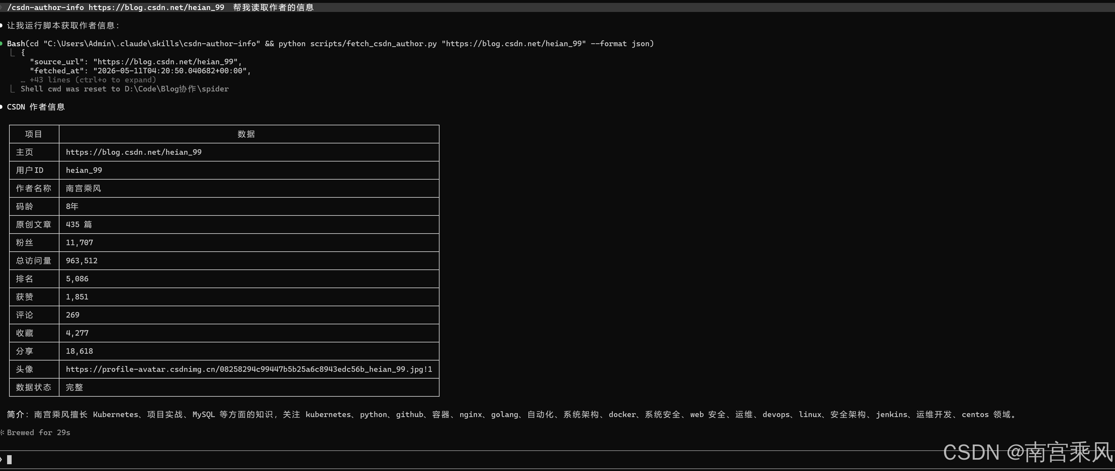Select the ranking value 5,086

77,279
